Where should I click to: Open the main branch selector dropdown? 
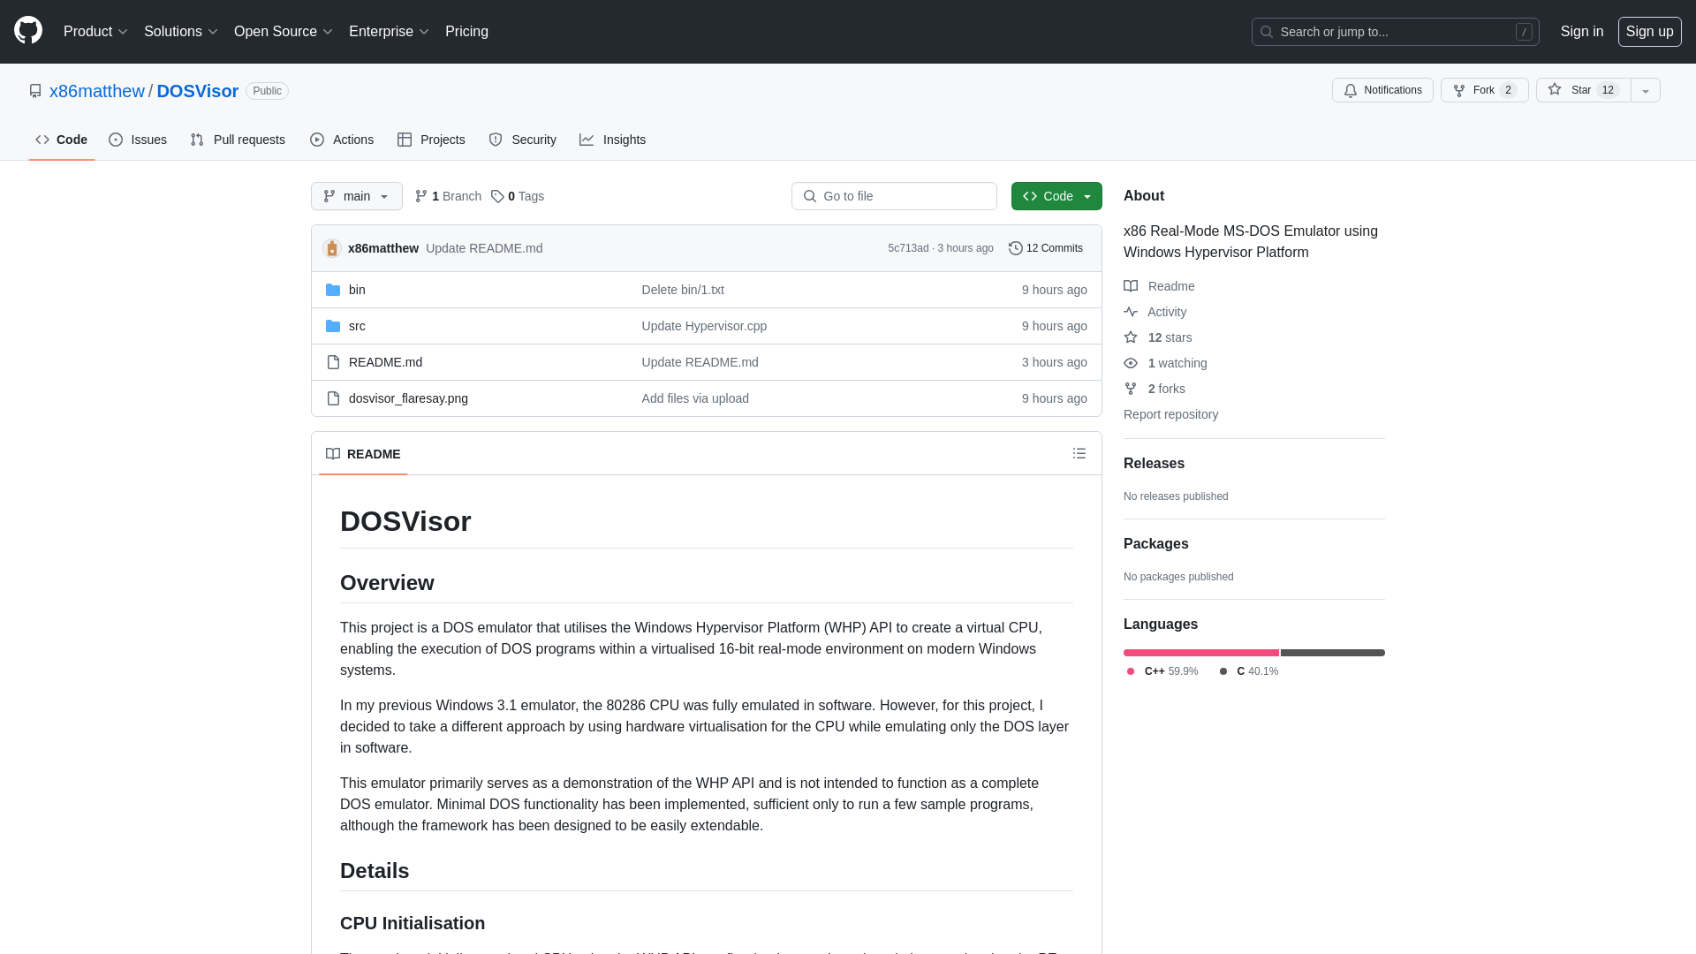[x=357, y=196]
